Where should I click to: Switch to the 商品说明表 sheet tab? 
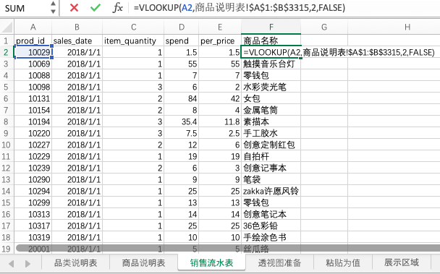(x=143, y=262)
